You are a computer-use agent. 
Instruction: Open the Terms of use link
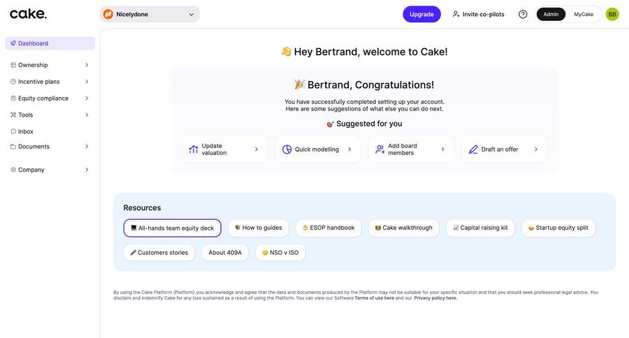coord(374,298)
